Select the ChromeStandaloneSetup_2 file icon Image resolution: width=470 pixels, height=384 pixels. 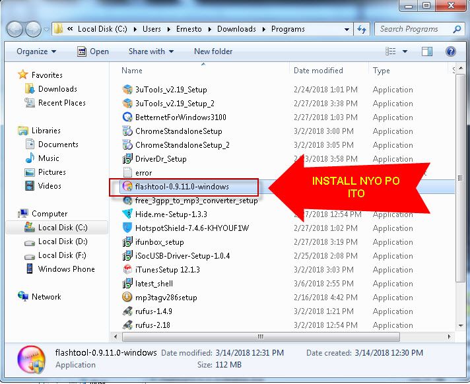tap(127, 144)
